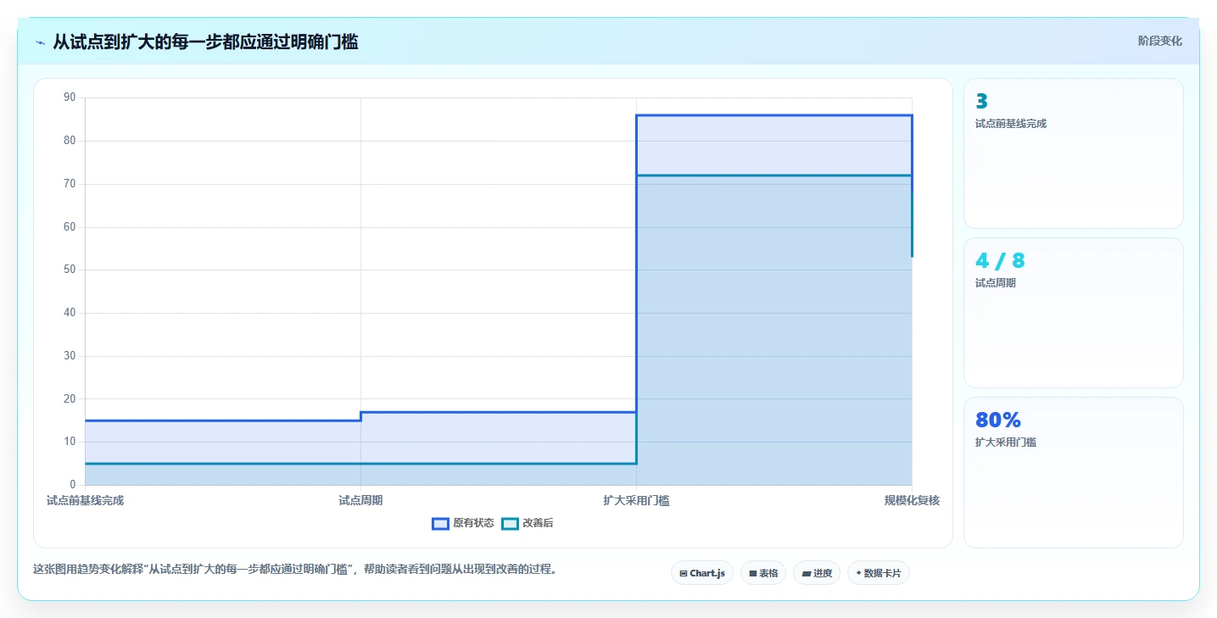Click the y-axis value 90
The width and height of the screenshot is (1217, 618).
[x=70, y=97]
